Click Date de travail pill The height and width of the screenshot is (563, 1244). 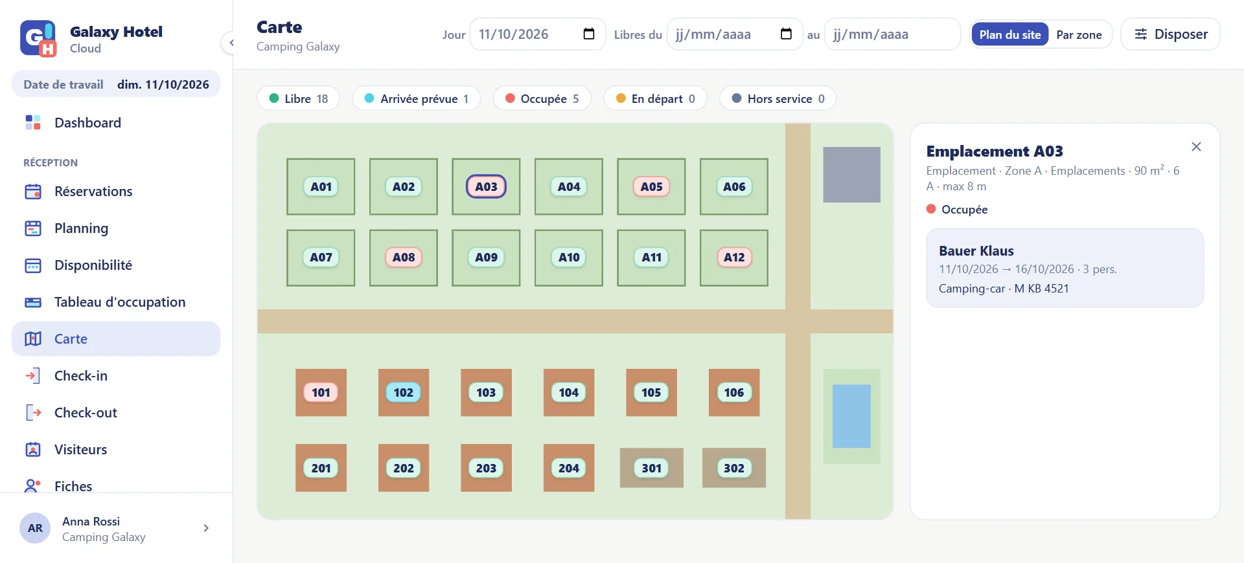(116, 84)
